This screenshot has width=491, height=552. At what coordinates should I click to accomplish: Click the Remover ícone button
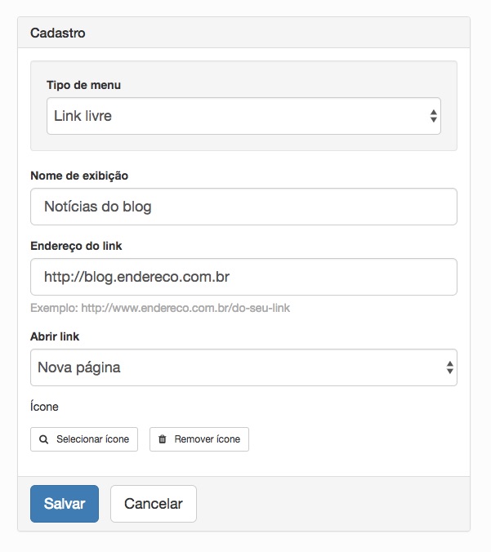pos(199,439)
